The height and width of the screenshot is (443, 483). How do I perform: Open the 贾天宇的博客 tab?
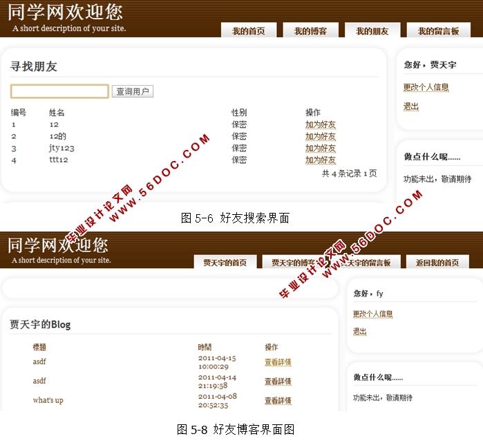coord(293,262)
